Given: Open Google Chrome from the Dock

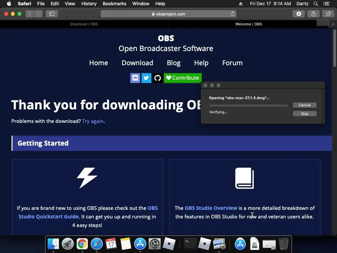Looking at the screenshot, I should click(82, 244).
